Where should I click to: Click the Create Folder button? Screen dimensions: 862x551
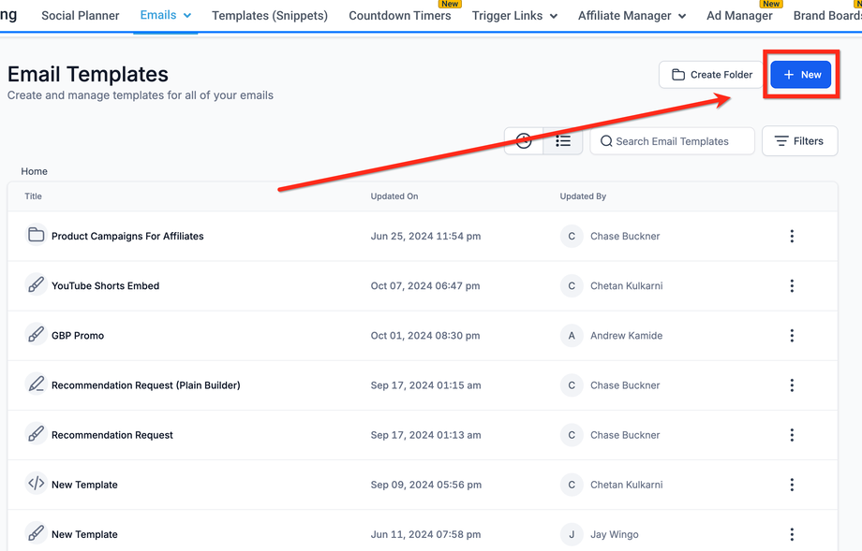[712, 75]
